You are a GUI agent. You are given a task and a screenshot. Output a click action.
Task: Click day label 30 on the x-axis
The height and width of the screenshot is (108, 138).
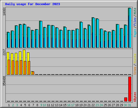(x=125, y=105)
